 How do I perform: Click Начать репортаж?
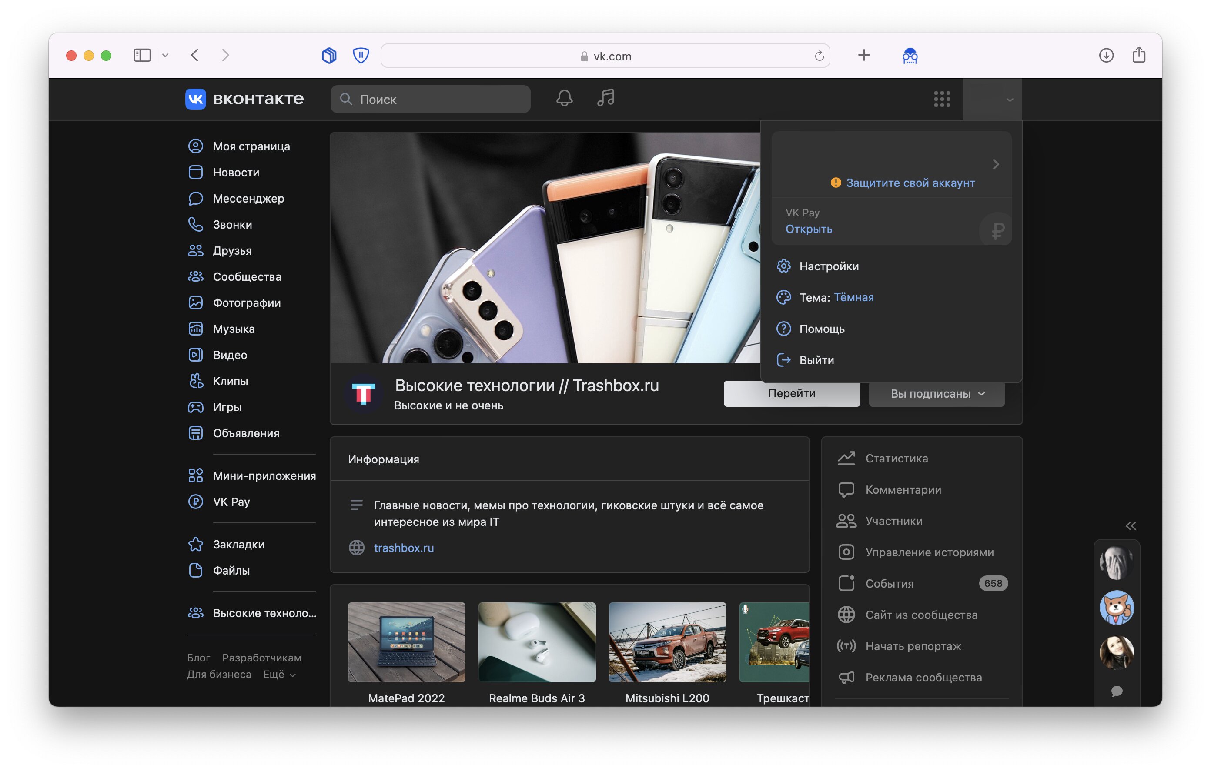pyautogui.click(x=922, y=646)
